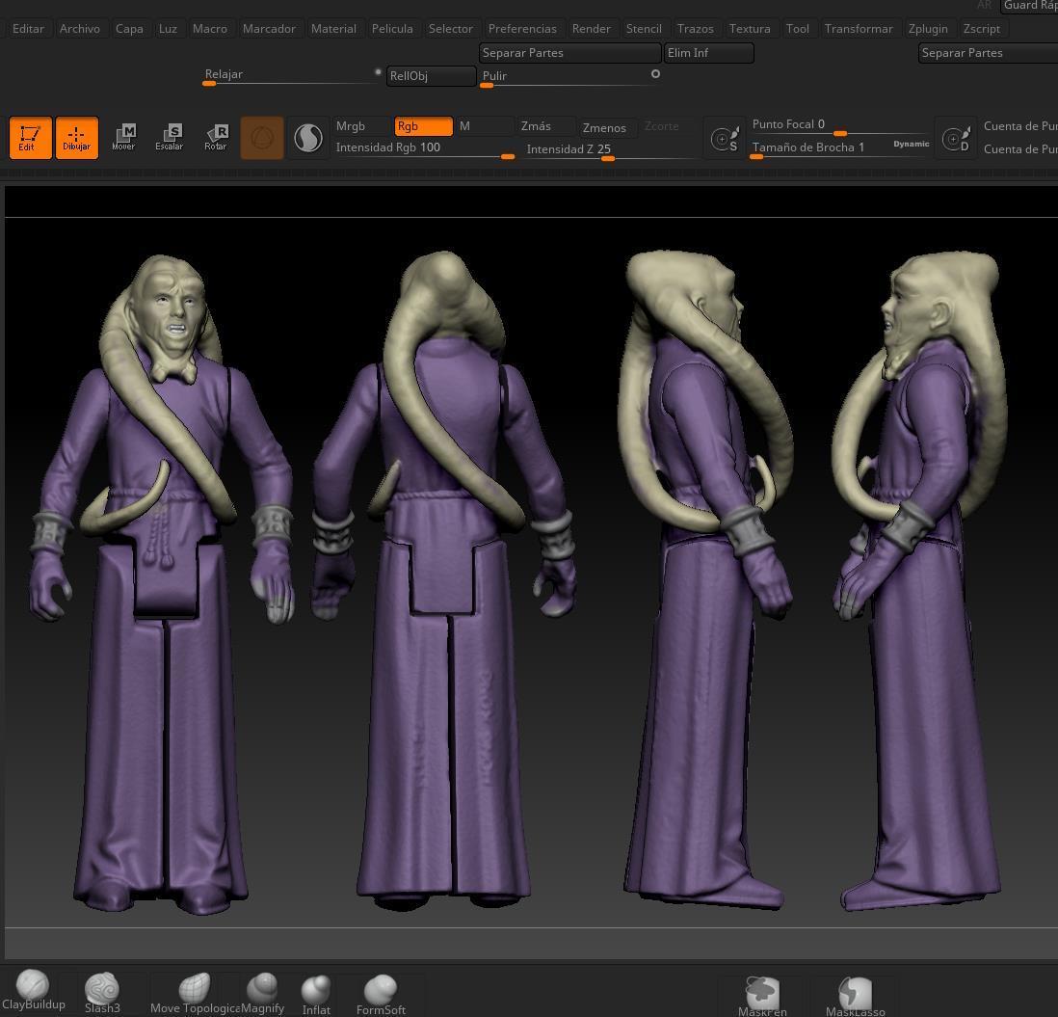Enable Zmenos subtract mode

[x=605, y=127]
